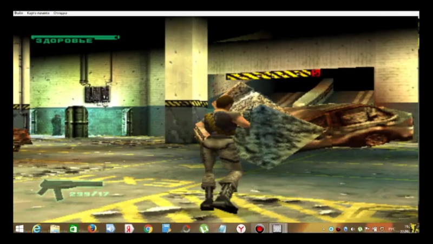Click the volume speaker tray icon
This screenshot has width=433, height=244.
pyautogui.click(x=353, y=229)
